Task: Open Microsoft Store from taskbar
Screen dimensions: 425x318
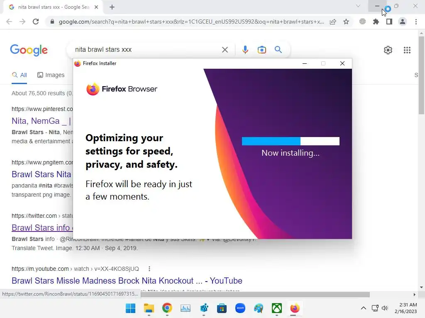Action: (222, 308)
